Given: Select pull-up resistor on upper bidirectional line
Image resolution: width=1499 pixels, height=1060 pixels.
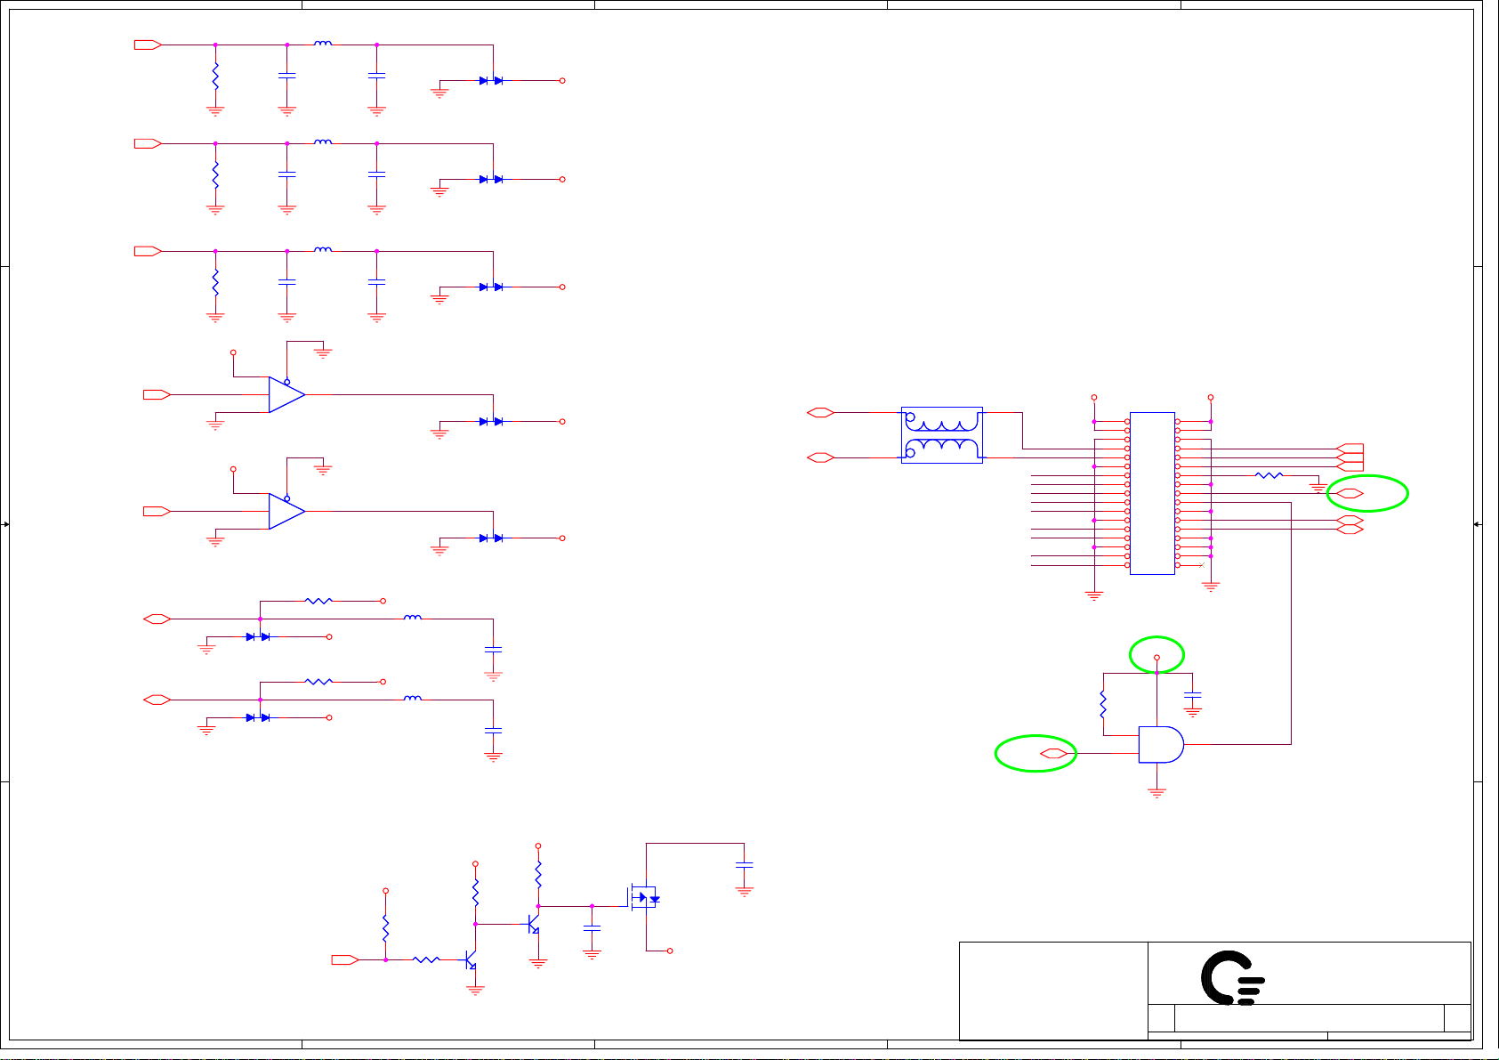Looking at the screenshot, I should pyautogui.click(x=318, y=601).
